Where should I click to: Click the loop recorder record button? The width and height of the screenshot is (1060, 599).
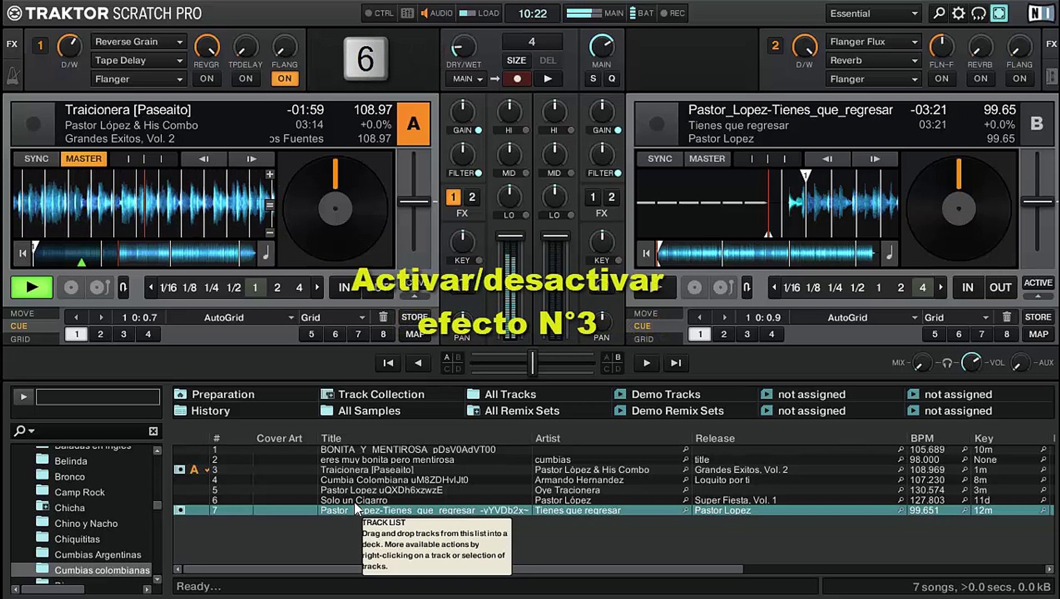[517, 79]
